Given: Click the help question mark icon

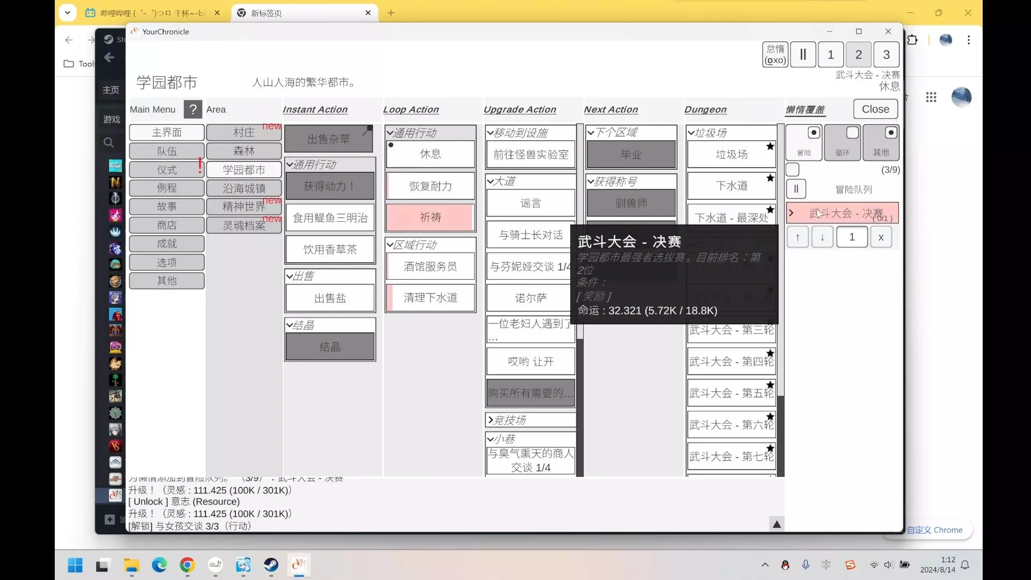Looking at the screenshot, I should coord(193,110).
